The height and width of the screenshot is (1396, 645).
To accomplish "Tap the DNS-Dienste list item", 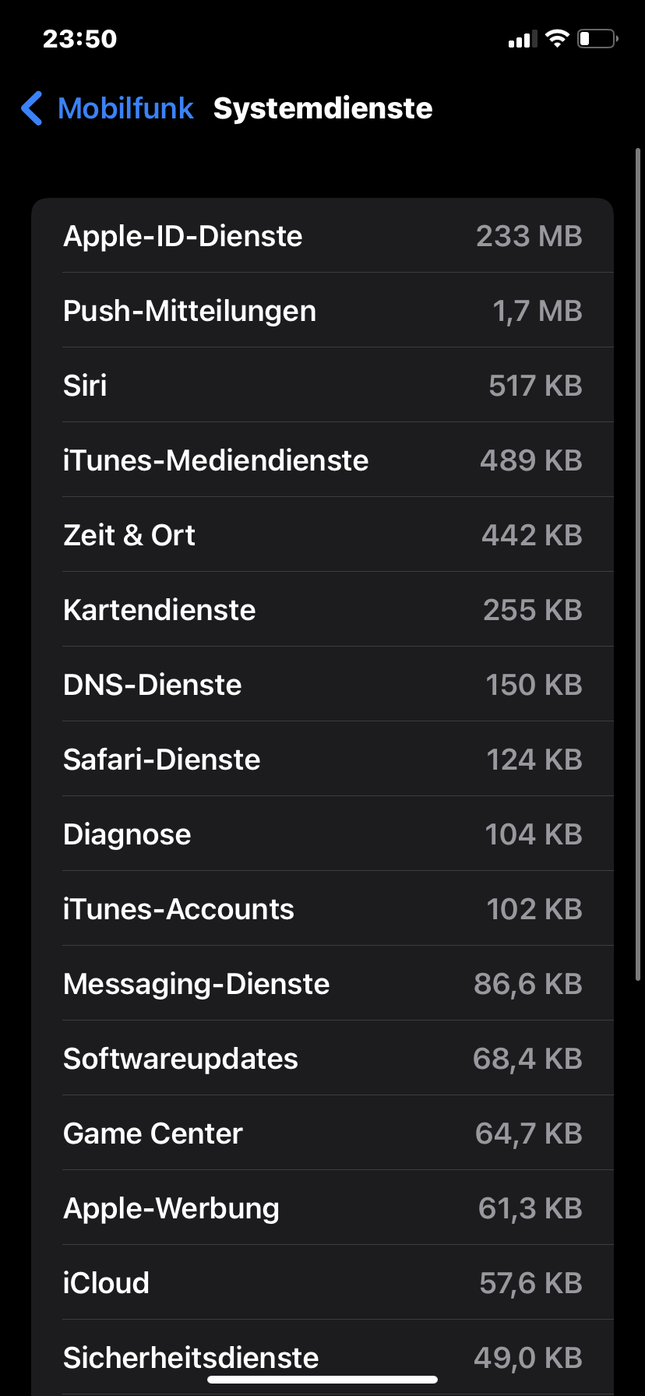I will (322, 685).
